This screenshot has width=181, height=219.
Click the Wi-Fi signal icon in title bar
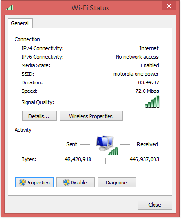(x=9, y=8)
